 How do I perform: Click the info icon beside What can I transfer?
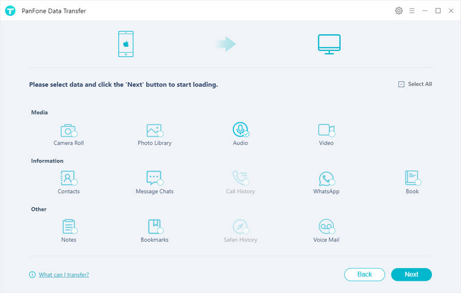[x=32, y=275]
